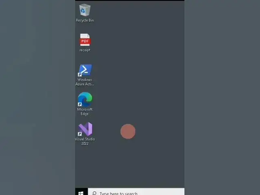Focus the 'Type here to search' box
Screen dimensions: 260x195
[x=136, y=192]
